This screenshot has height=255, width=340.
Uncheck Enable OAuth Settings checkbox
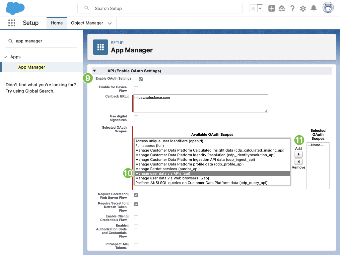pos(141,79)
